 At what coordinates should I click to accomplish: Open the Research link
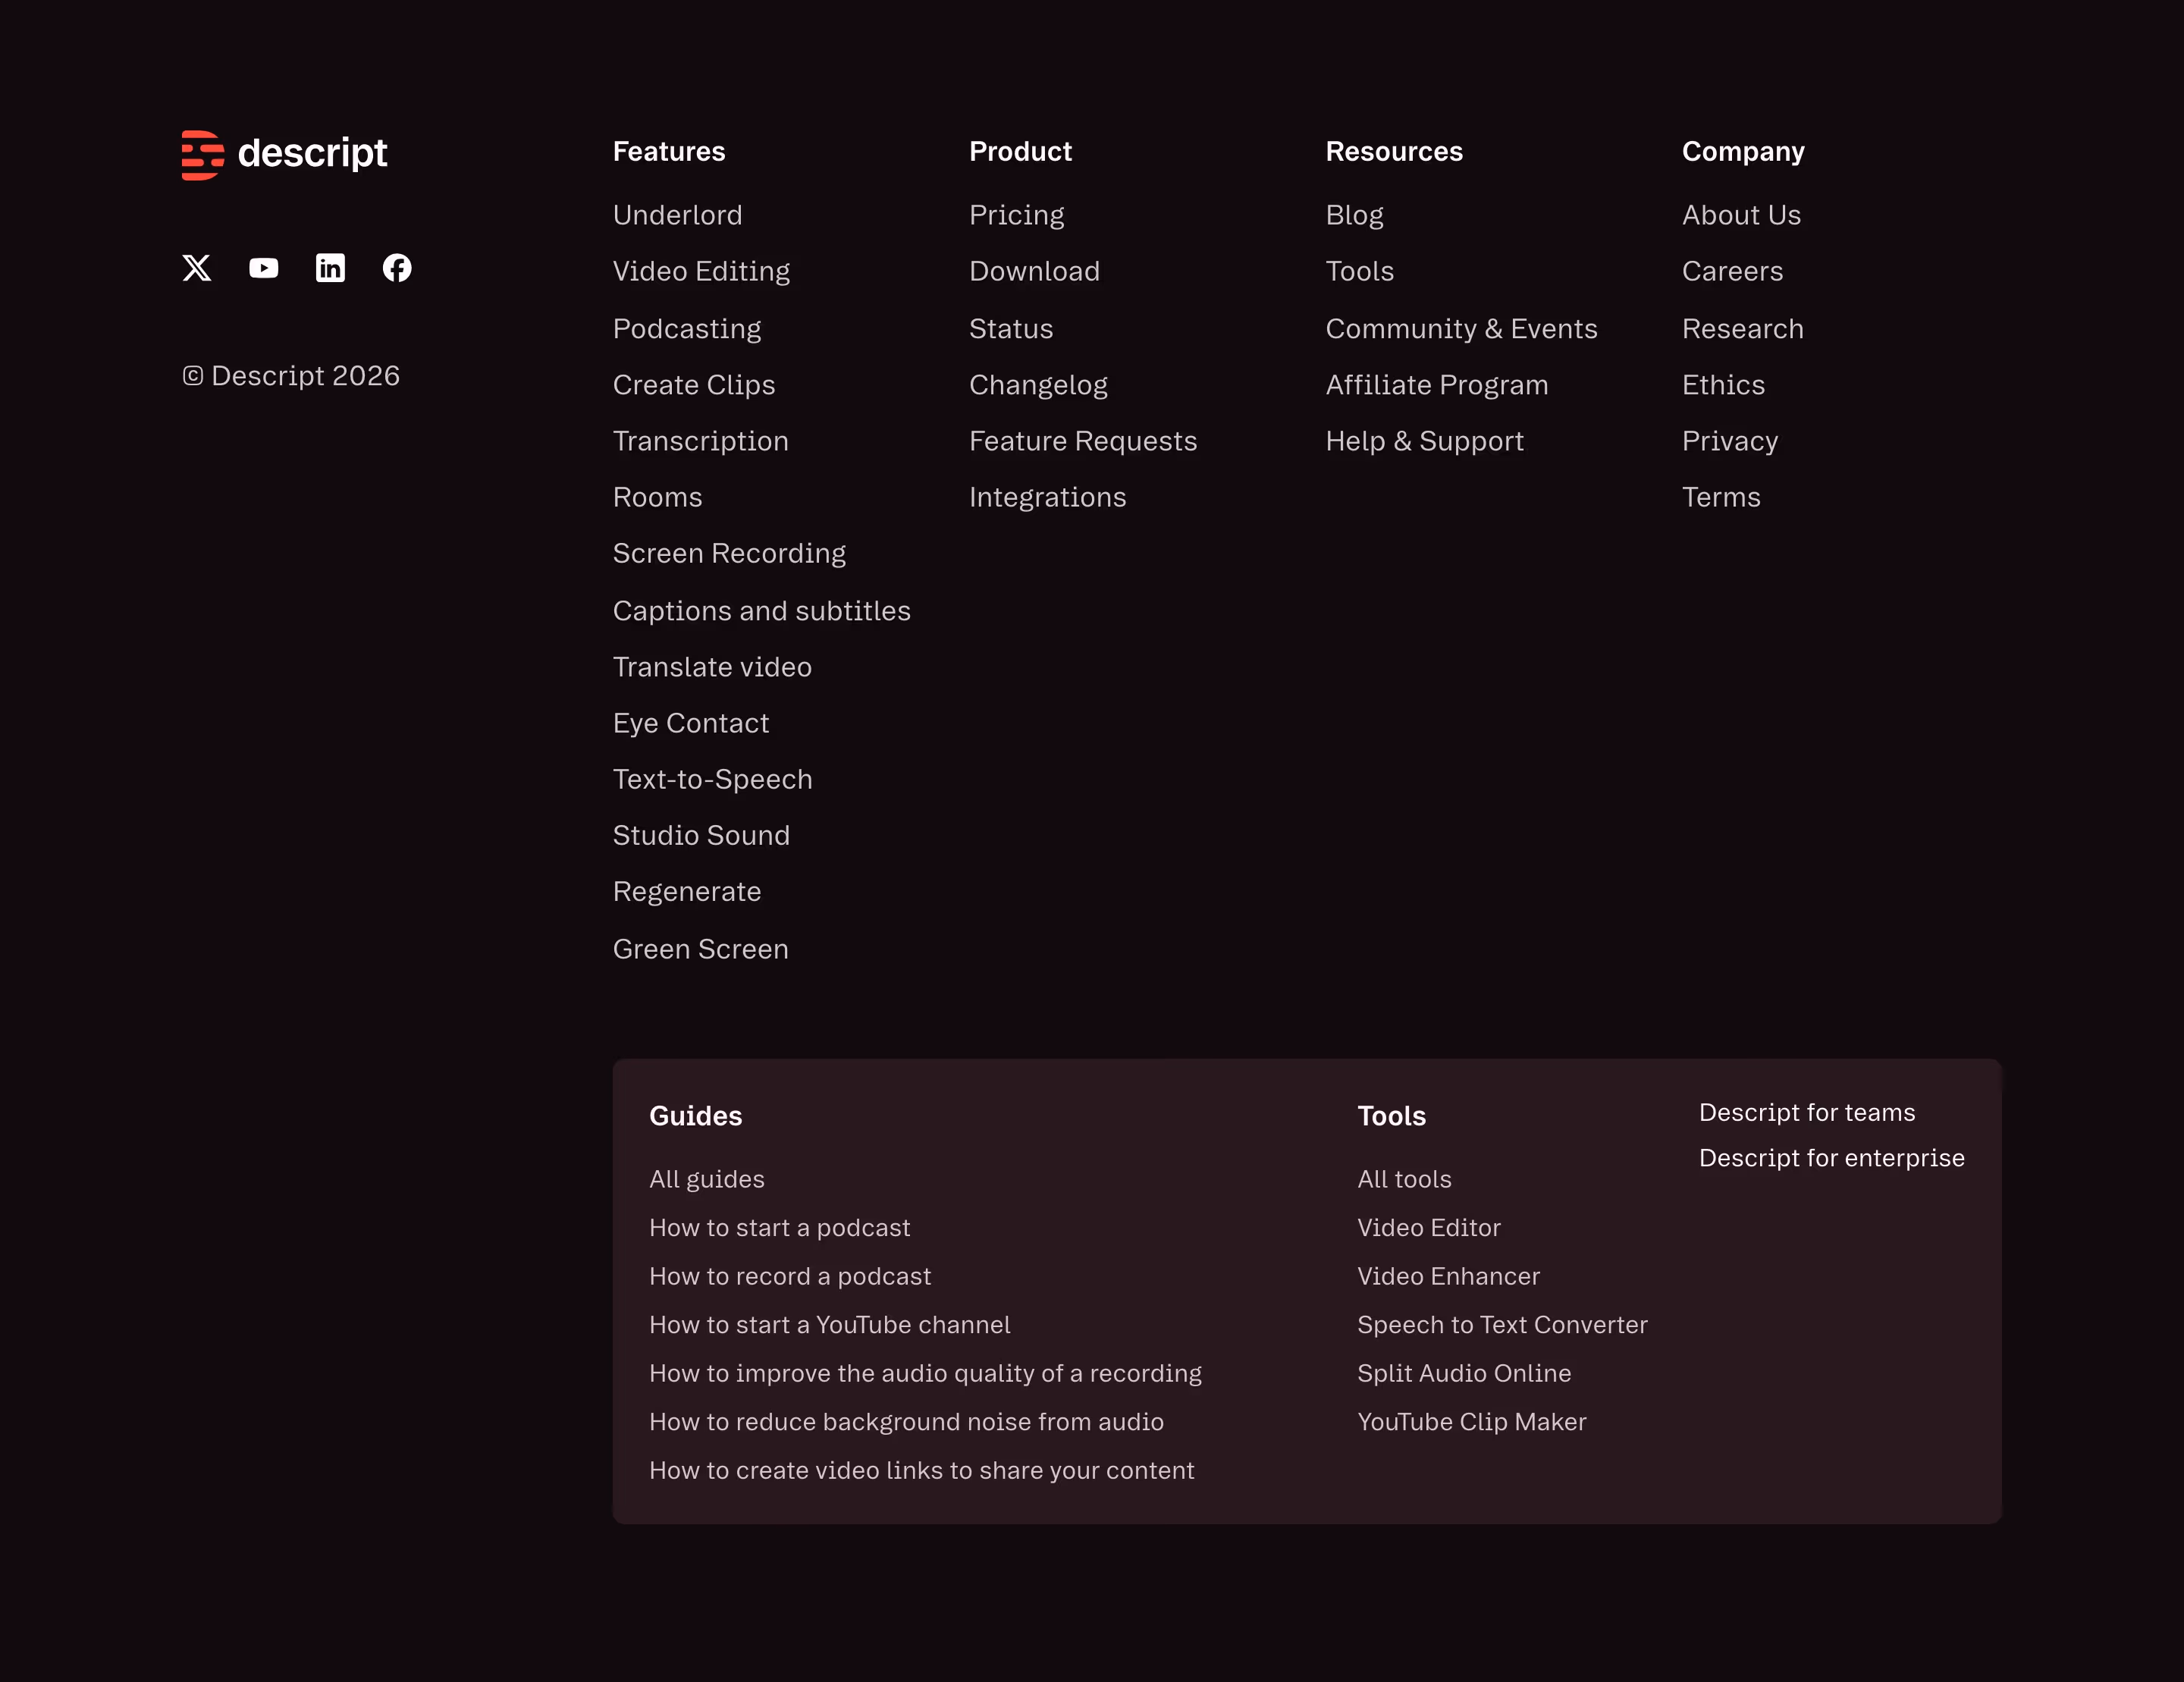pos(1743,329)
